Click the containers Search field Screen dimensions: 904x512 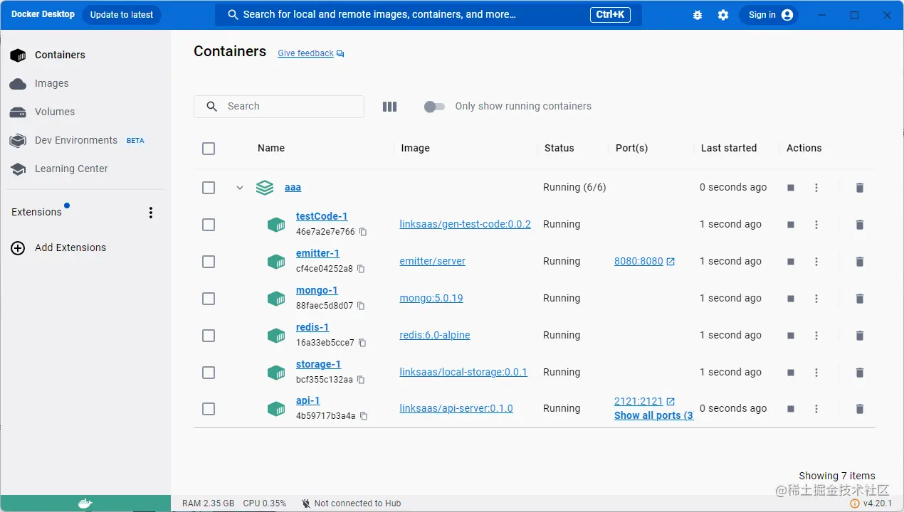pos(279,107)
